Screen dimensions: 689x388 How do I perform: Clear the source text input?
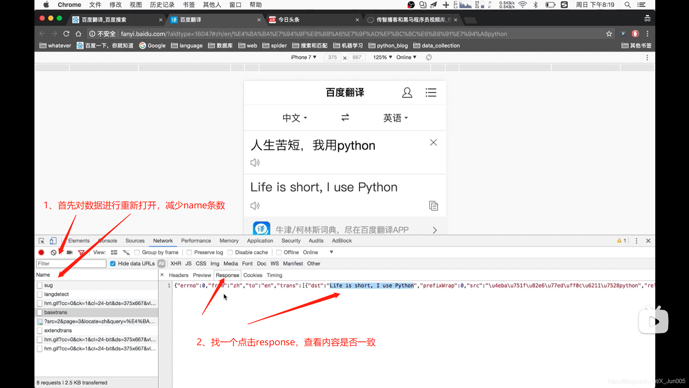point(433,143)
